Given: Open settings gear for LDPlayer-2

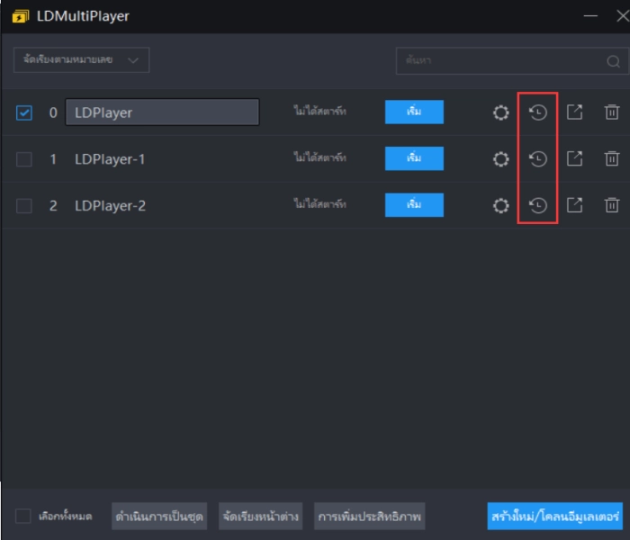Looking at the screenshot, I should point(500,206).
